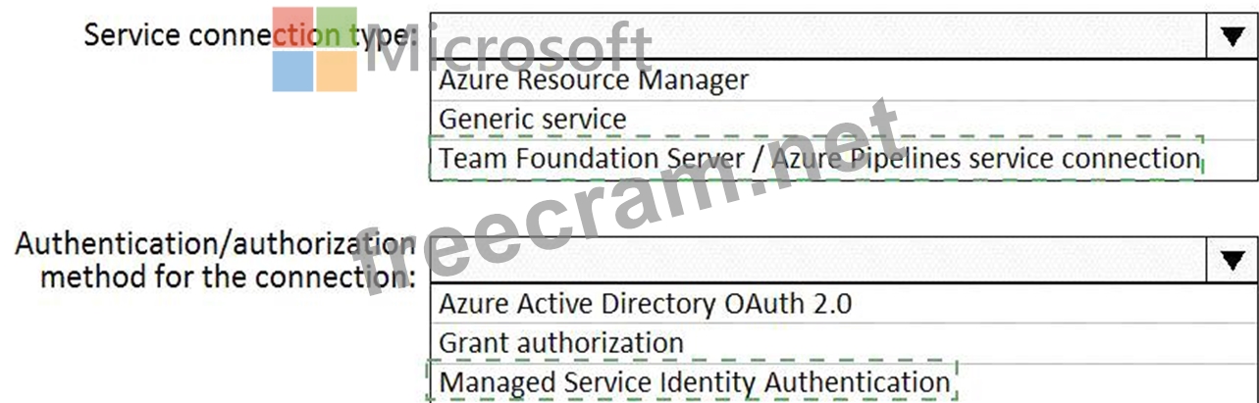Select Azure Resource Manager option

coord(593,79)
